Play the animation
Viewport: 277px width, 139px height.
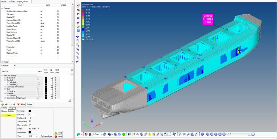(216, 134)
